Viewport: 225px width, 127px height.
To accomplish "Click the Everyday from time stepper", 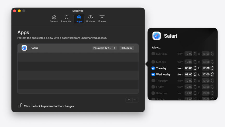I will (x=195, y=54).
